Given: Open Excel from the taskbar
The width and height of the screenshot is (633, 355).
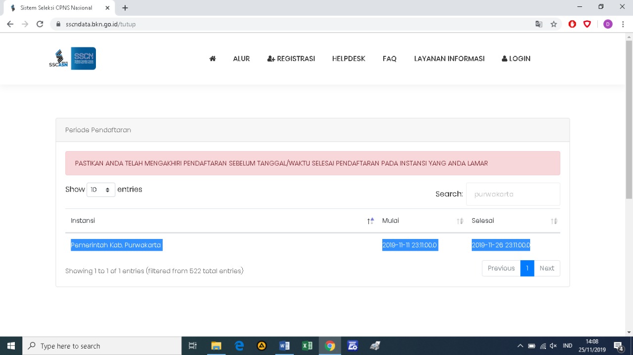Looking at the screenshot, I should [307, 346].
